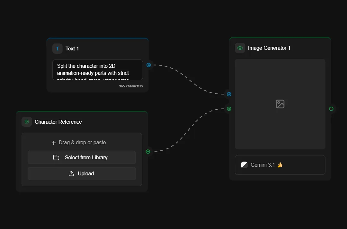Click the Character Reference output port
The image size is (347, 229).
click(x=148, y=151)
